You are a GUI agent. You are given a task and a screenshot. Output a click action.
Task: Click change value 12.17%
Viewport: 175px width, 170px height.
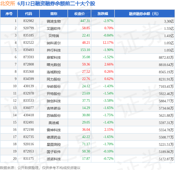tap(108, 43)
